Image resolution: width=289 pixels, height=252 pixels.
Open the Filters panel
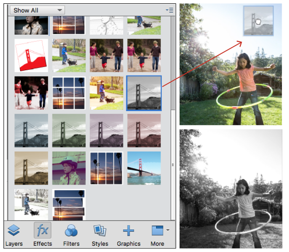point(71,235)
